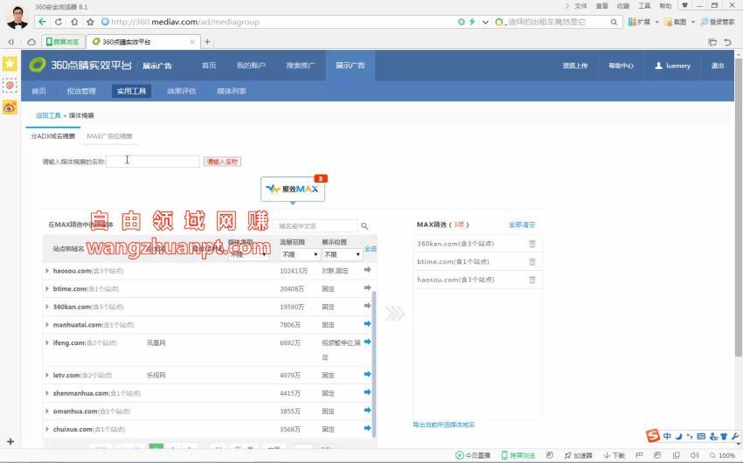Expand the manhuatai.com row
743x463 pixels.
(47, 325)
